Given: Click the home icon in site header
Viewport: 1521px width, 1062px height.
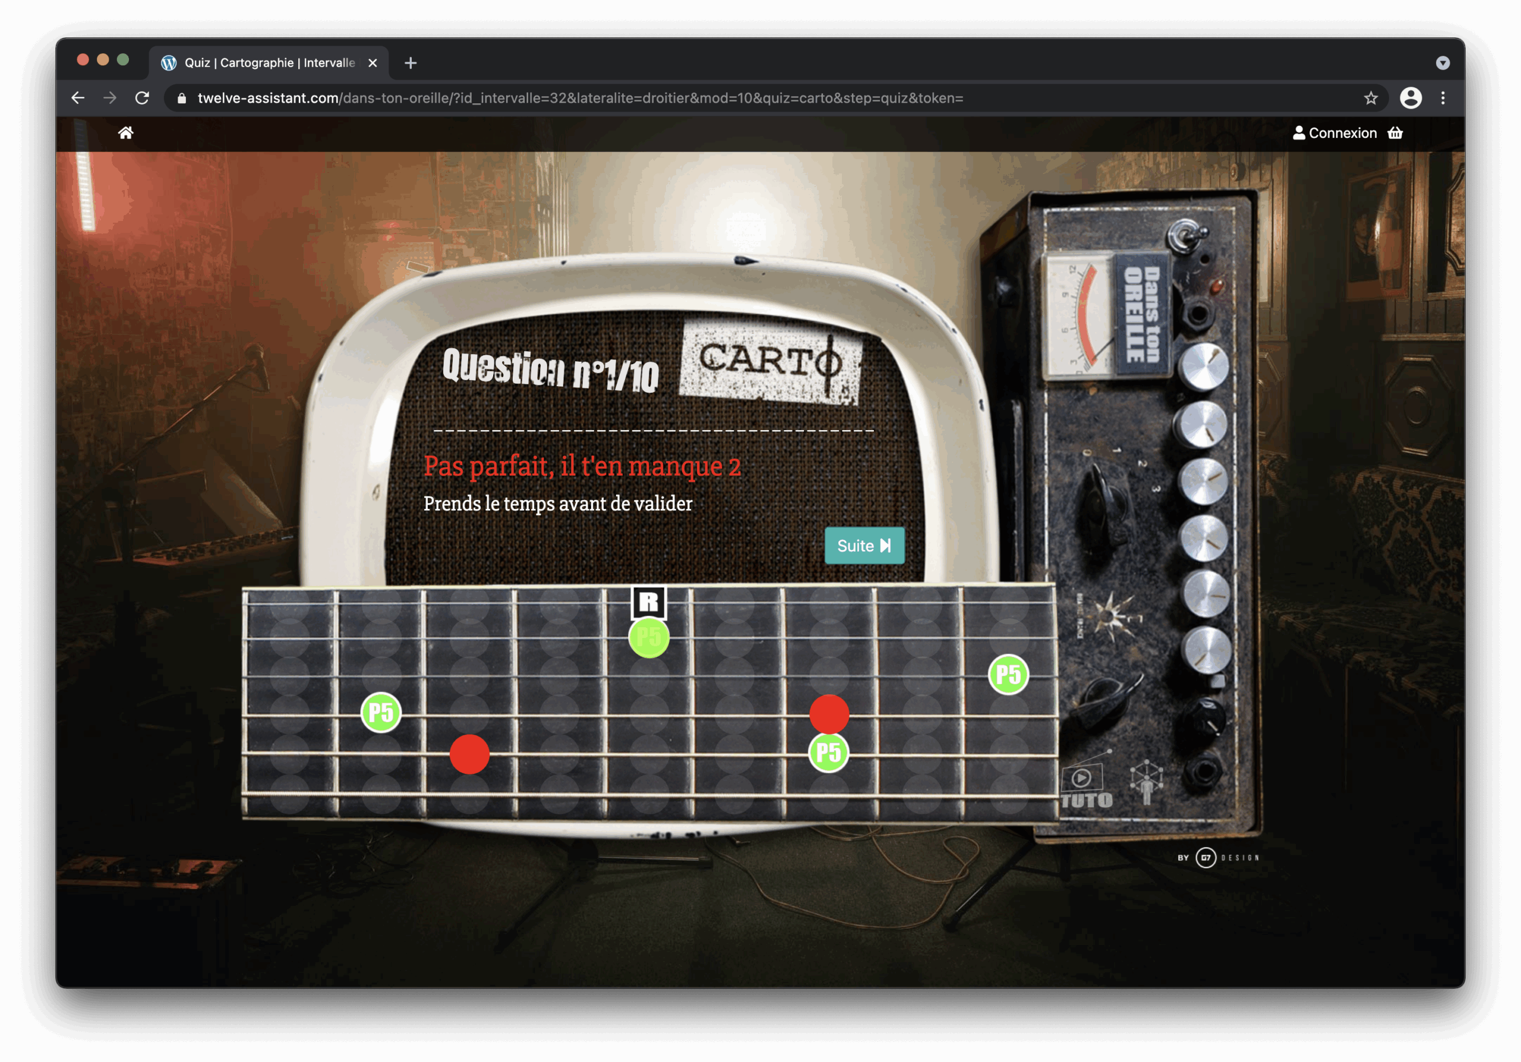Looking at the screenshot, I should tap(126, 133).
